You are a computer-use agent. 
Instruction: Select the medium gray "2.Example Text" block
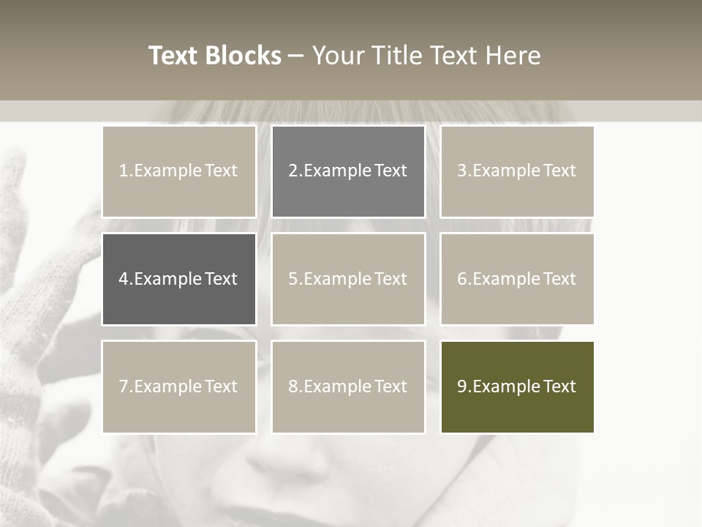(348, 171)
